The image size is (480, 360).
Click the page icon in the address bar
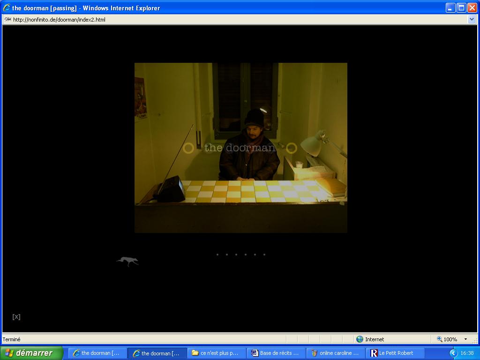point(7,19)
